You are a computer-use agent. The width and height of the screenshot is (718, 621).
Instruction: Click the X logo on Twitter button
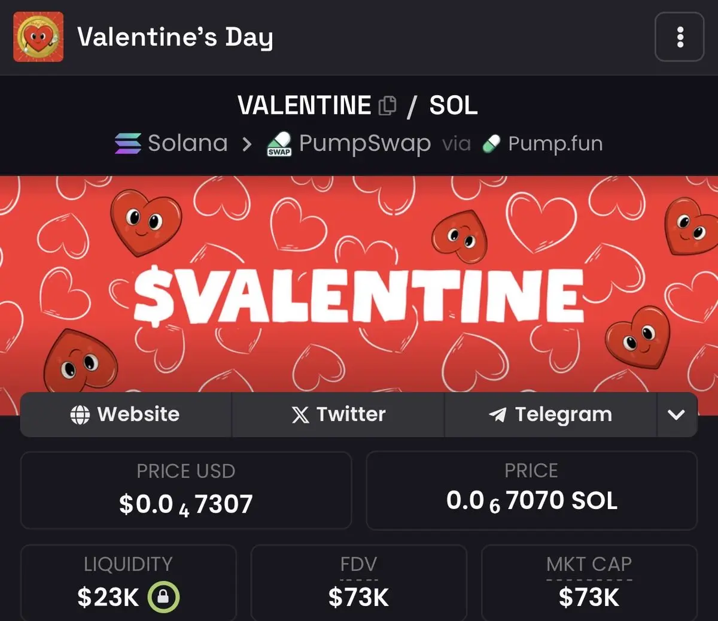click(300, 414)
